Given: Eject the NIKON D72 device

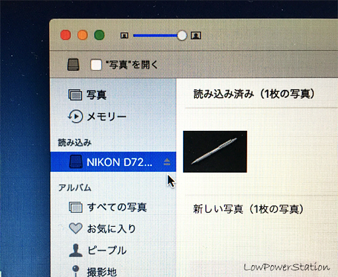Looking at the screenshot, I should point(167,162).
